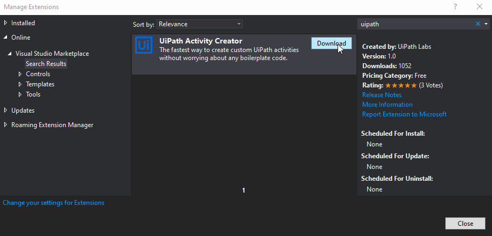This screenshot has width=492, height=236.
Task: Open the More Information link
Action: pyautogui.click(x=388, y=105)
